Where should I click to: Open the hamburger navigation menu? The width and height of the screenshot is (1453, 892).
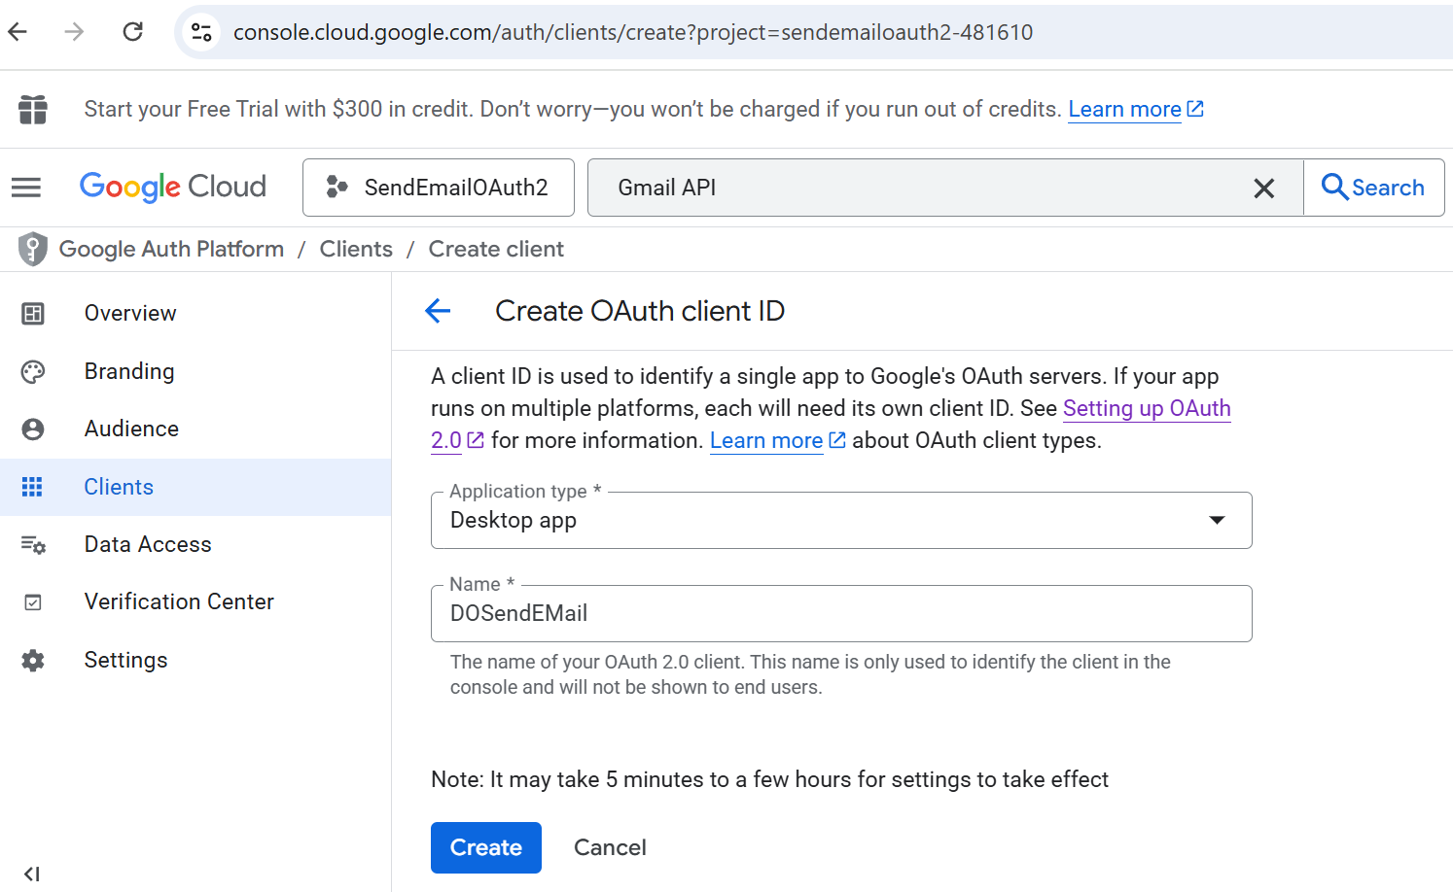tap(26, 188)
